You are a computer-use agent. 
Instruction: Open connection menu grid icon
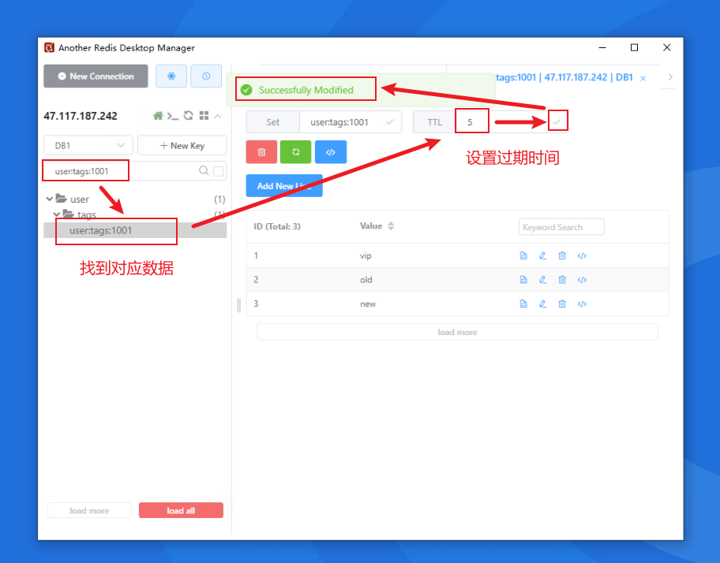(x=204, y=116)
